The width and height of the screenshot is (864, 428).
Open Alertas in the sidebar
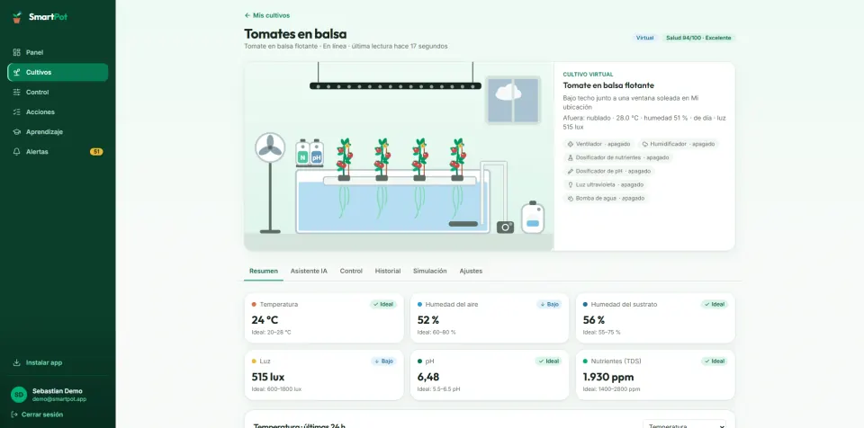tap(58, 151)
